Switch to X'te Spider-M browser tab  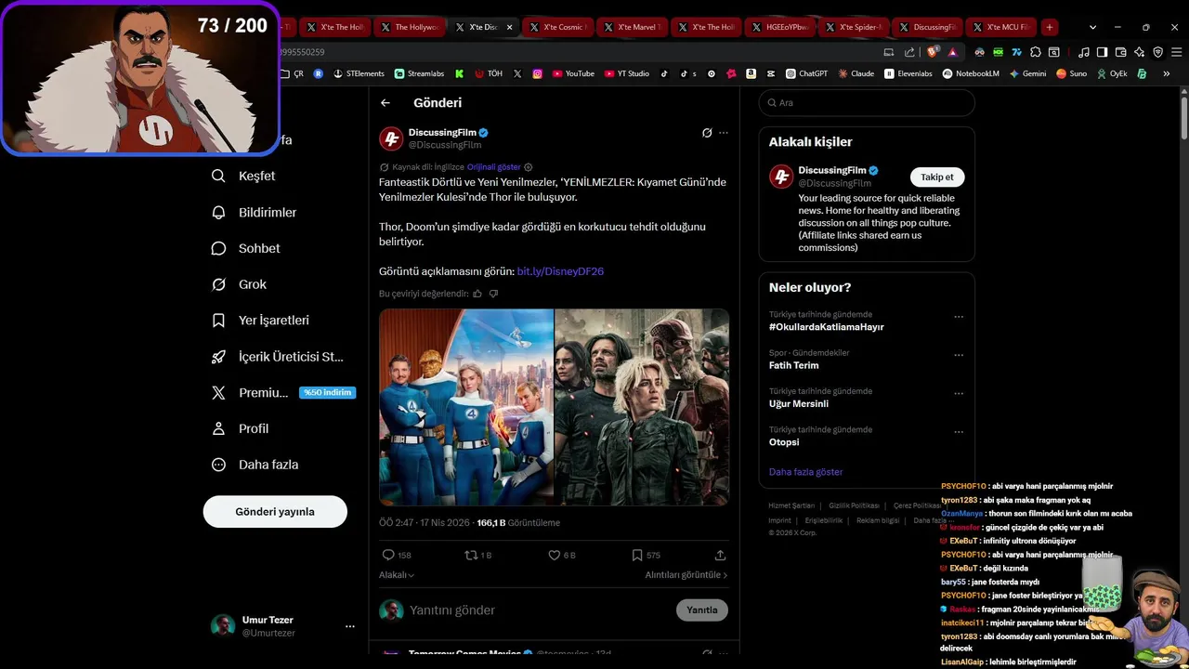(x=855, y=27)
